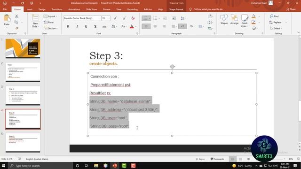Toggle bold formatting
The width and height of the screenshot is (301, 169).
click(68, 26)
